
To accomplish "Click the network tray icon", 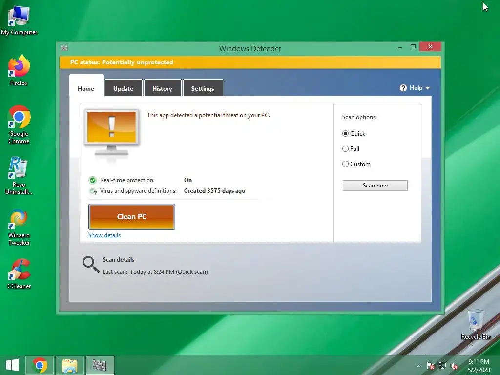I will click(x=442, y=366).
